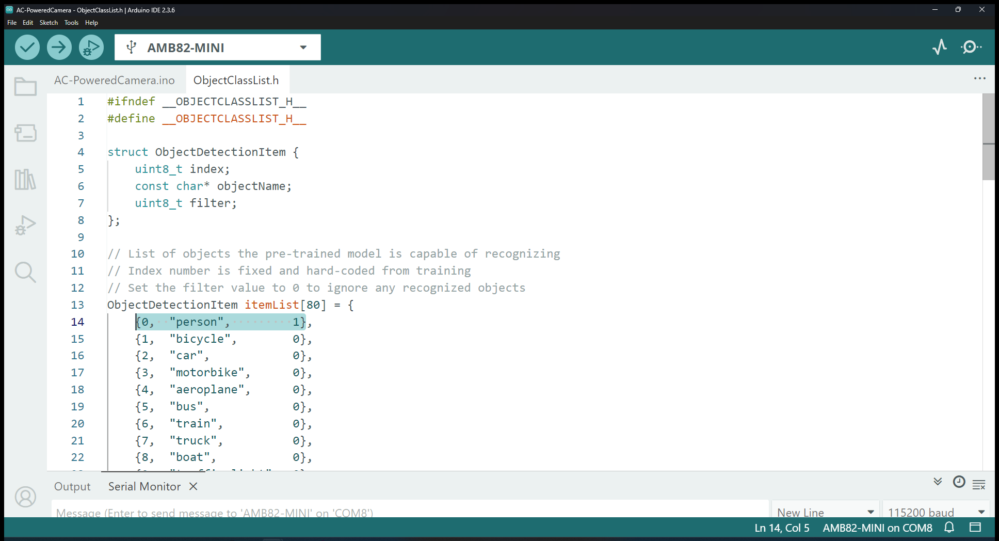Viewport: 999px width, 541px height.
Task: Open the Sketchbook folder panel
Action: [x=25, y=87]
